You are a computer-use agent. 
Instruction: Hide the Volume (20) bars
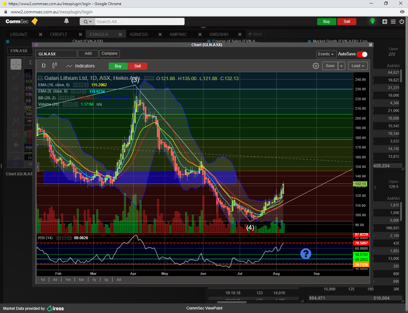[65, 104]
